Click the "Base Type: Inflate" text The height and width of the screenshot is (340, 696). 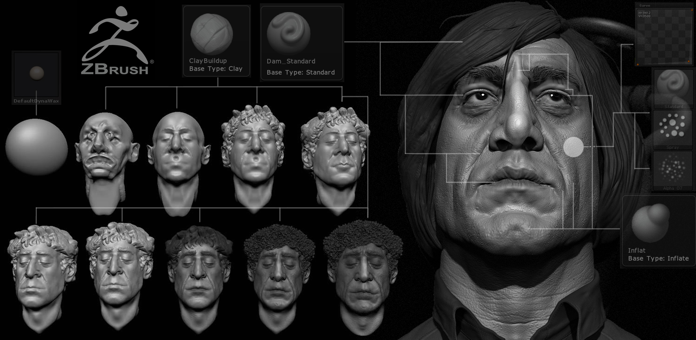pyautogui.click(x=658, y=258)
